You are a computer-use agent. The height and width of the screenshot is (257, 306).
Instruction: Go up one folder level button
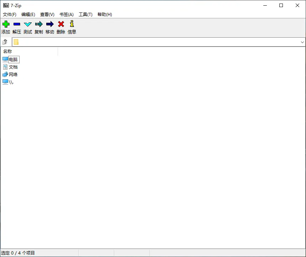5,42
